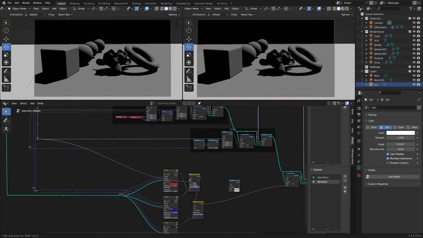This screenshot has height=238, width=423.
Task: Adjust the Angle value field
Action: tap(401, 145)
